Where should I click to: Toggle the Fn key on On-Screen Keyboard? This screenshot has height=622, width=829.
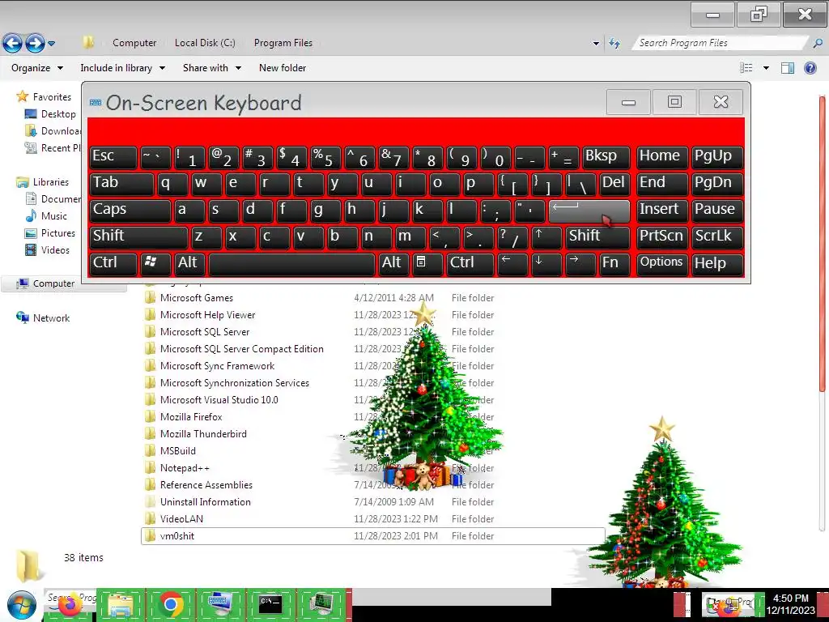pos(614,264)
